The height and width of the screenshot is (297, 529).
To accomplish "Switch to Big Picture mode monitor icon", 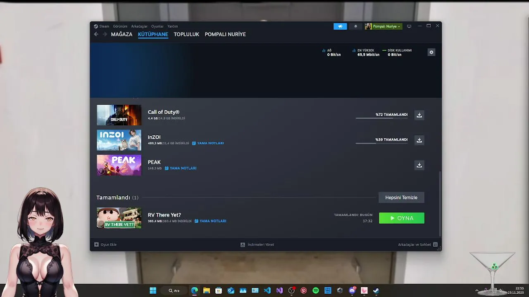I will 409,26.
